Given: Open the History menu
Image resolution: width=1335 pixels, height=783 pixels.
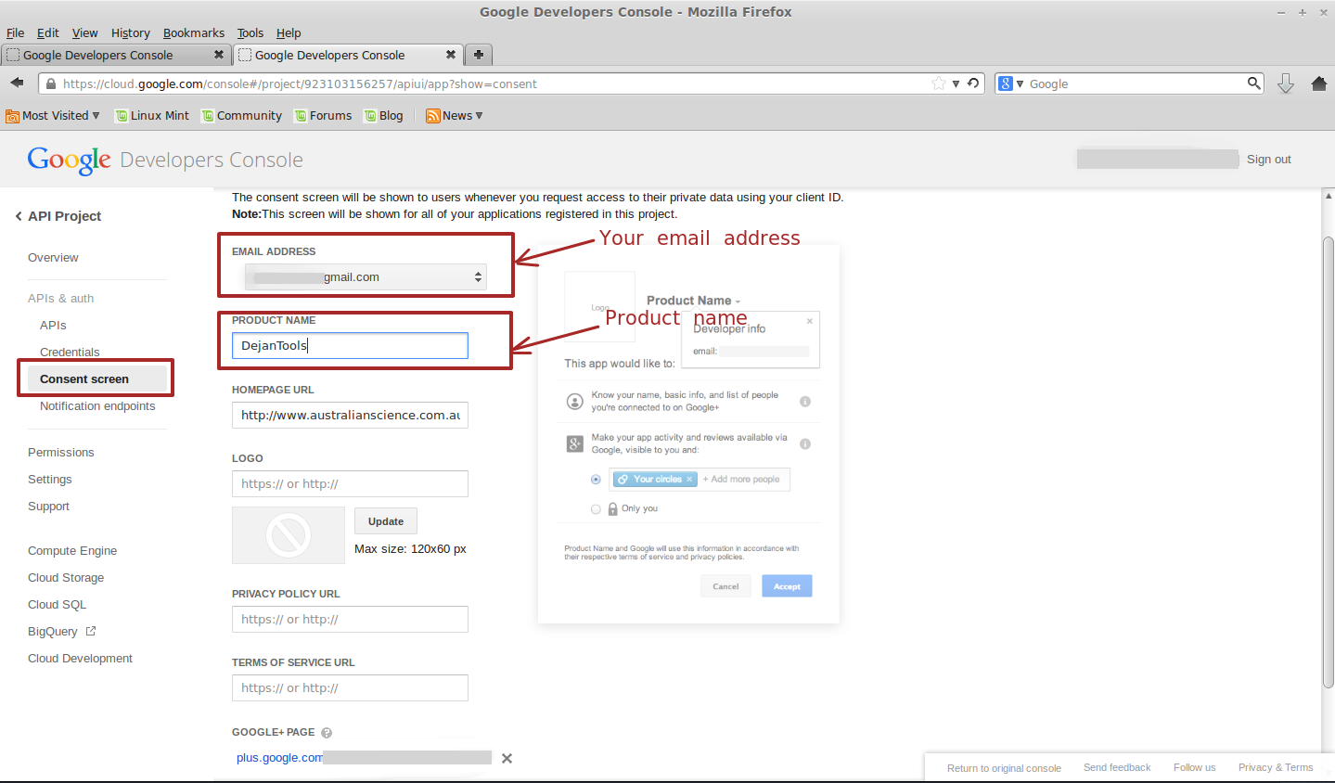Looking at the screenshot, I should (x=130, y=32).
